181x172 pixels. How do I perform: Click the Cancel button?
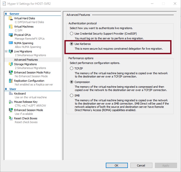tap(141, 165)
